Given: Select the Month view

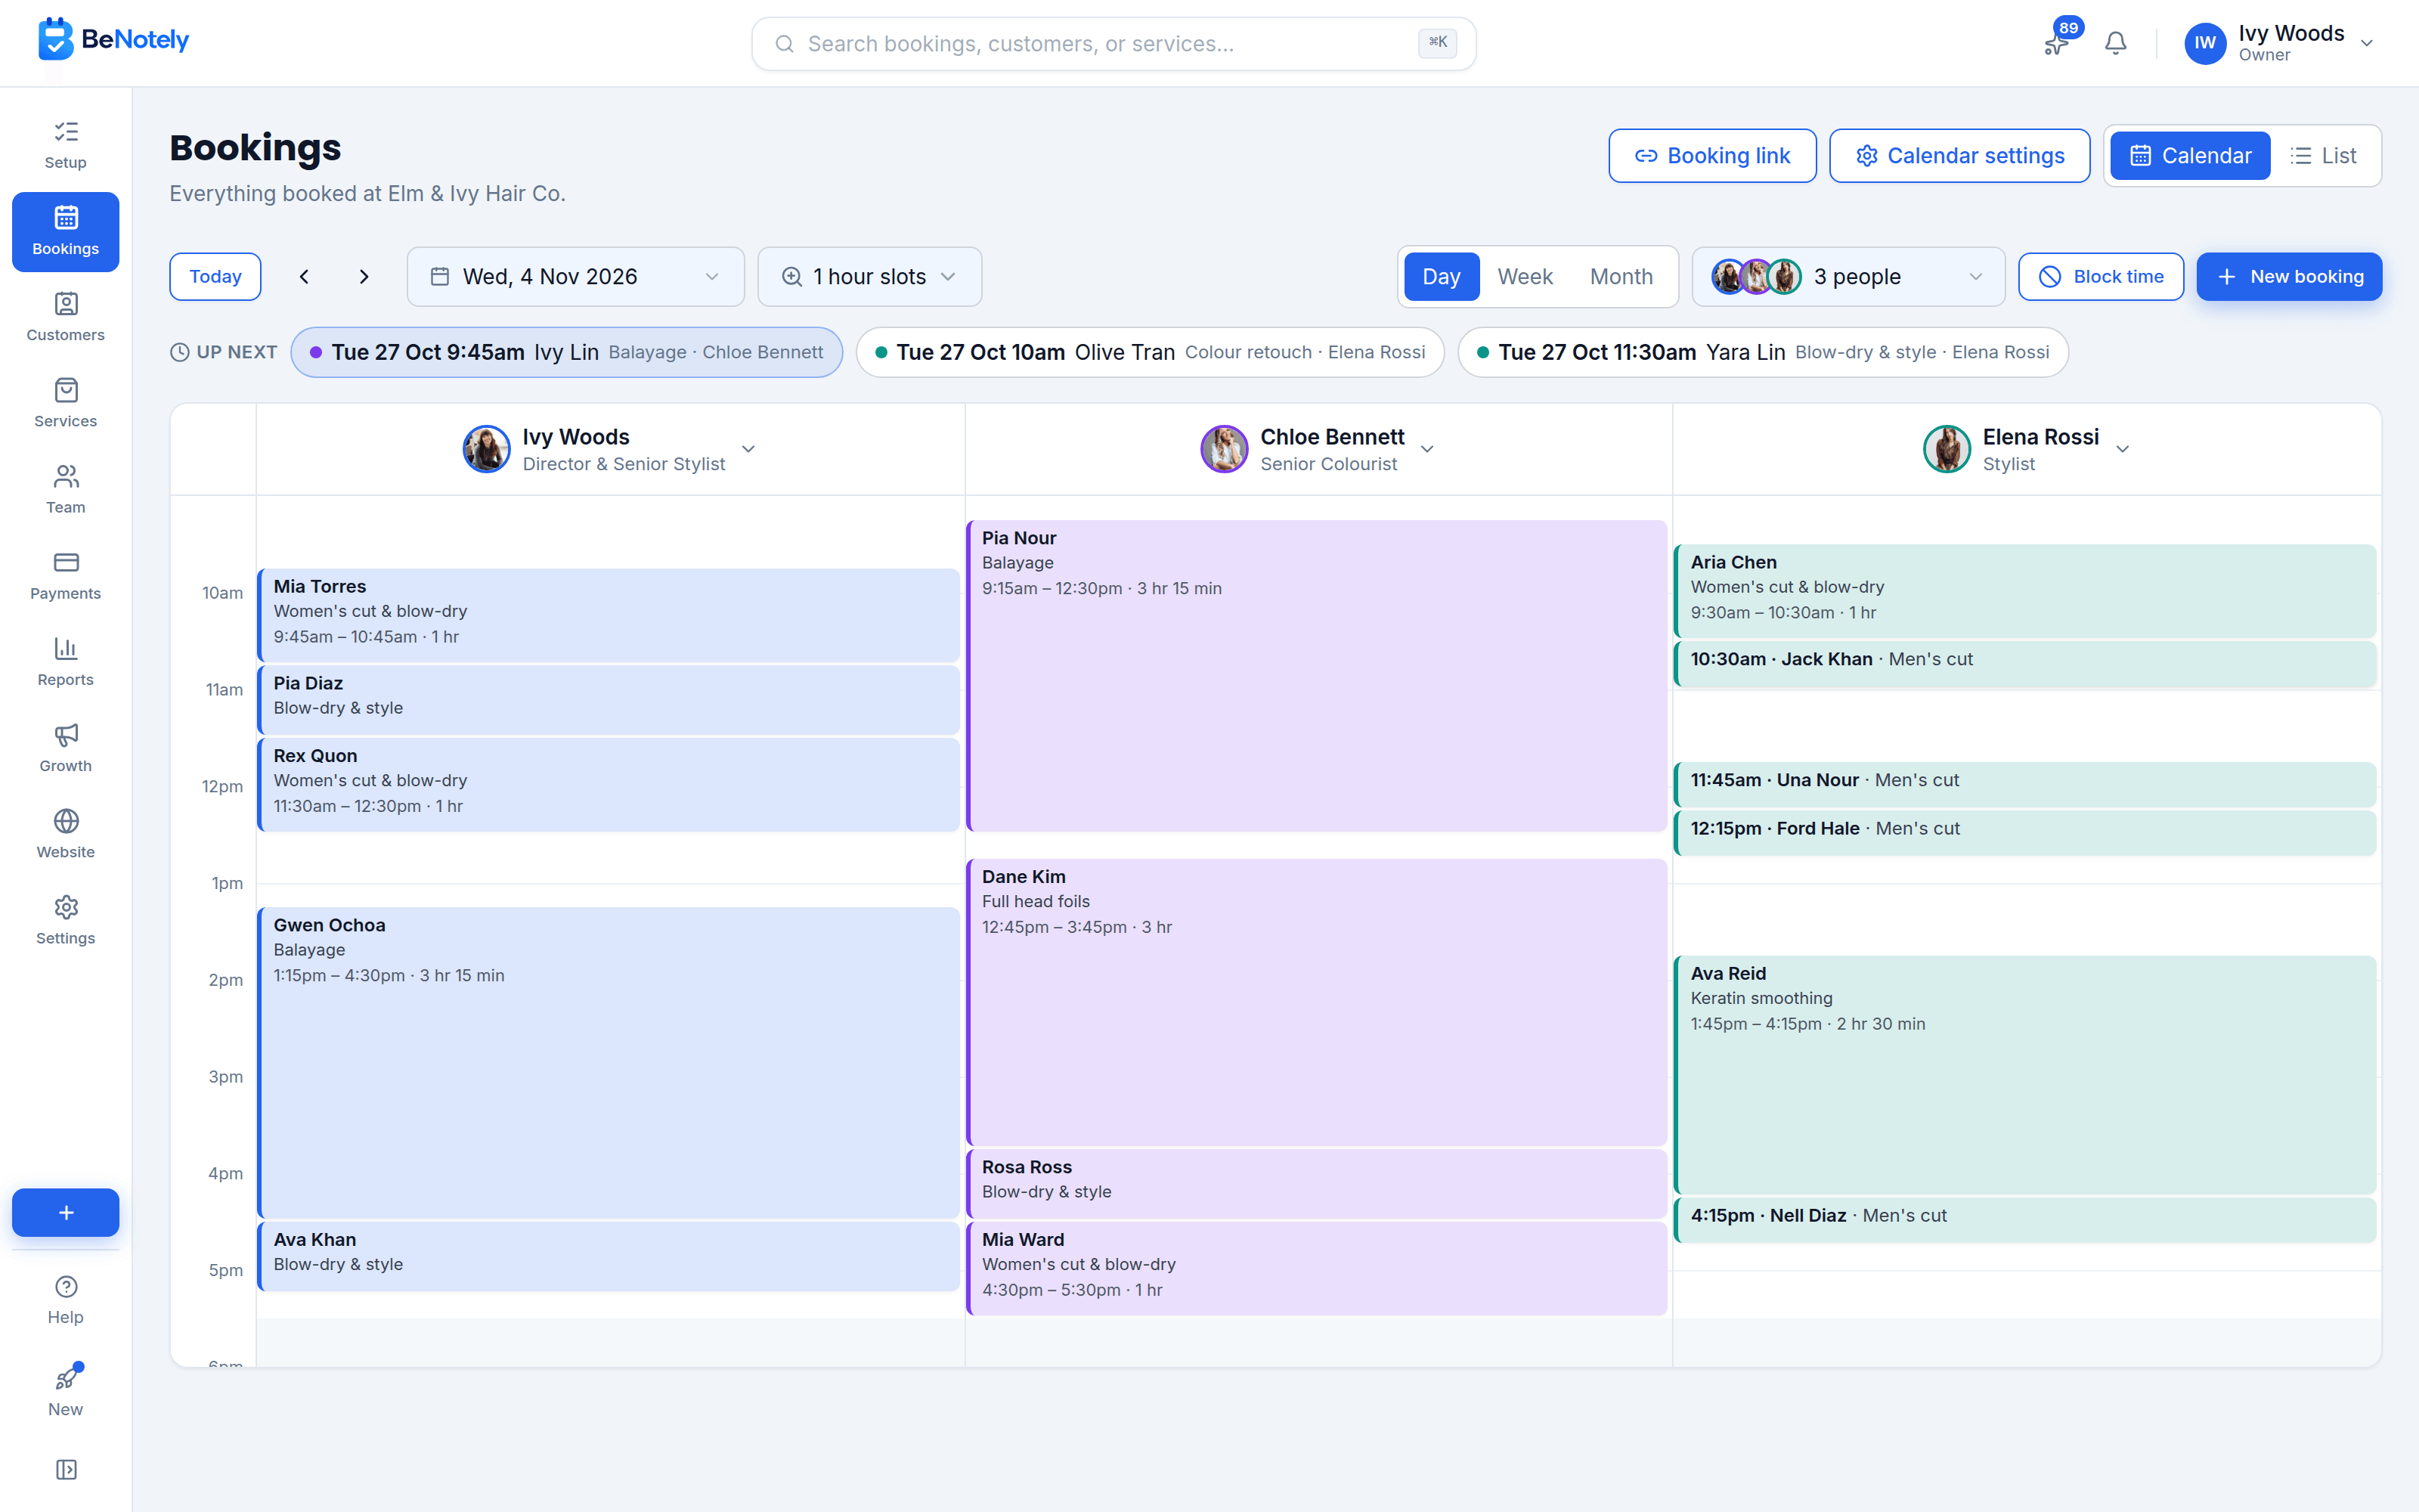Looking at the screenshot, I should [1620, 277].
